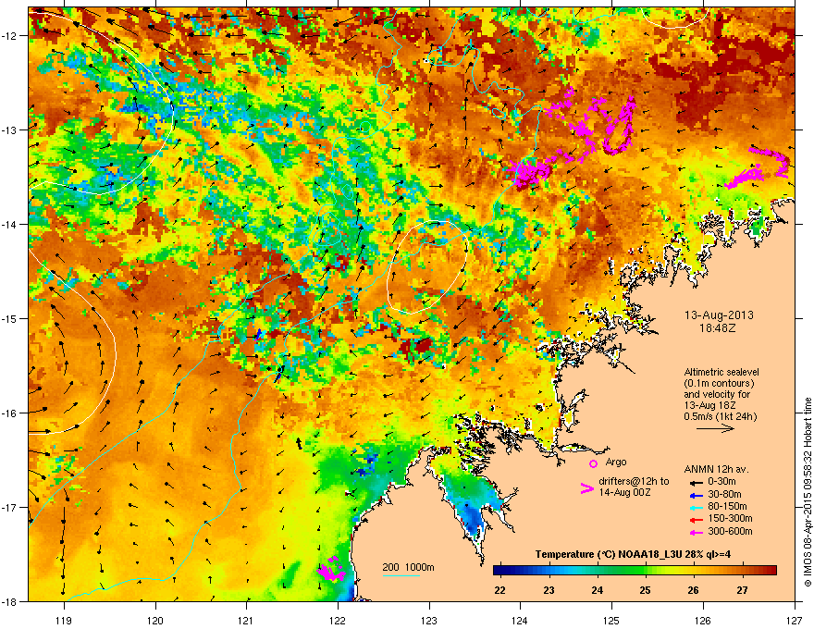Click the temperature color bar near 22
The width and height of the screenshot is (814, 629).
pos(499,571)
